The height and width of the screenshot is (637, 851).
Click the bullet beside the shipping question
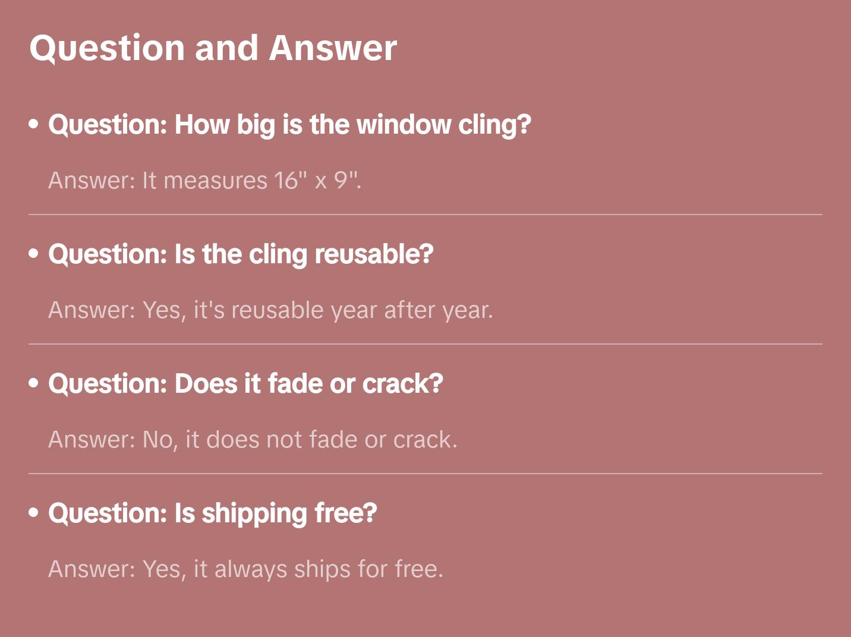click(x=34, y=513)
